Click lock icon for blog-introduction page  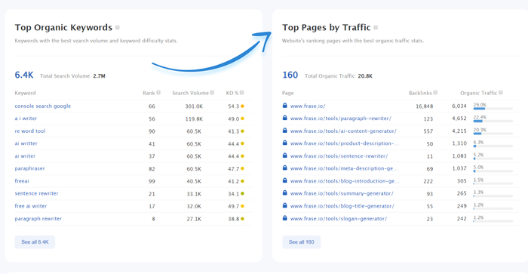click(x=285, y=180)
